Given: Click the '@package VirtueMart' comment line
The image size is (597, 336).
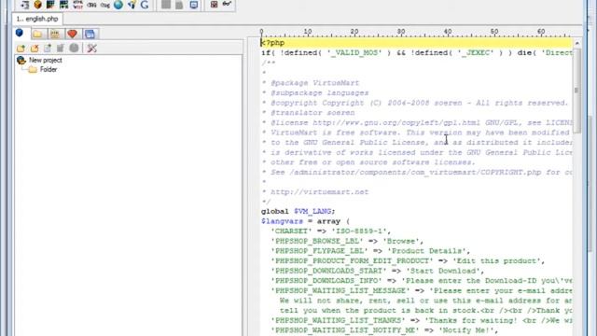Looking at the screenshot, I should tap(311, 83).
